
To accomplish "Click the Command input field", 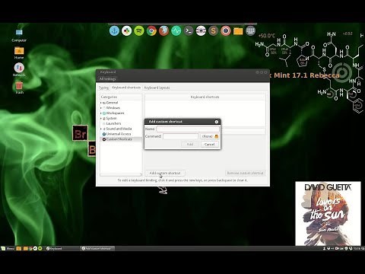I will pos(181,136).
